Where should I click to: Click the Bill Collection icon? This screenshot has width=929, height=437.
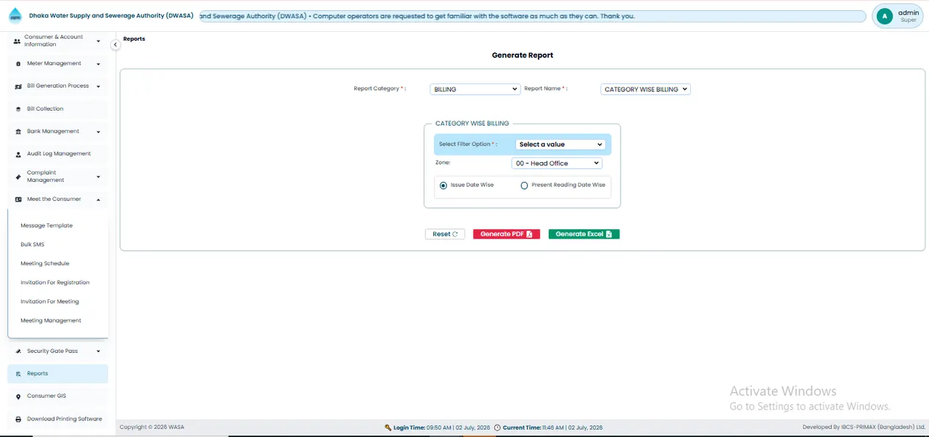click(18, 109)
